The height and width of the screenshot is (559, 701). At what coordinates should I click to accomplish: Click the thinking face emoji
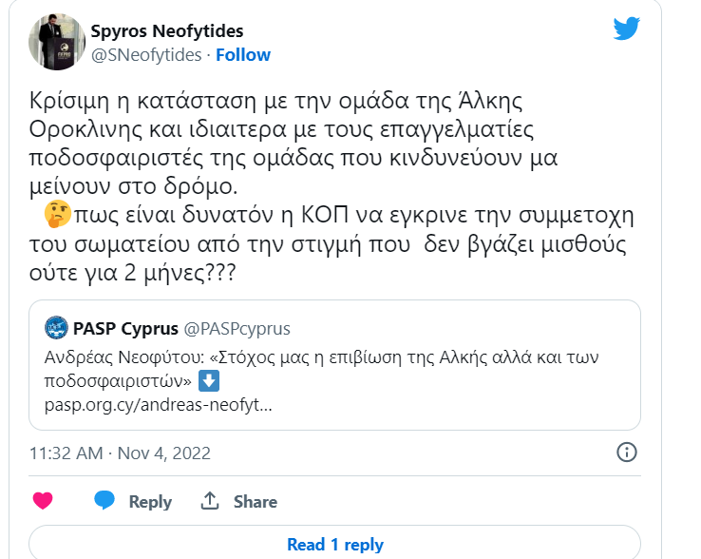(x=58, y=215)
